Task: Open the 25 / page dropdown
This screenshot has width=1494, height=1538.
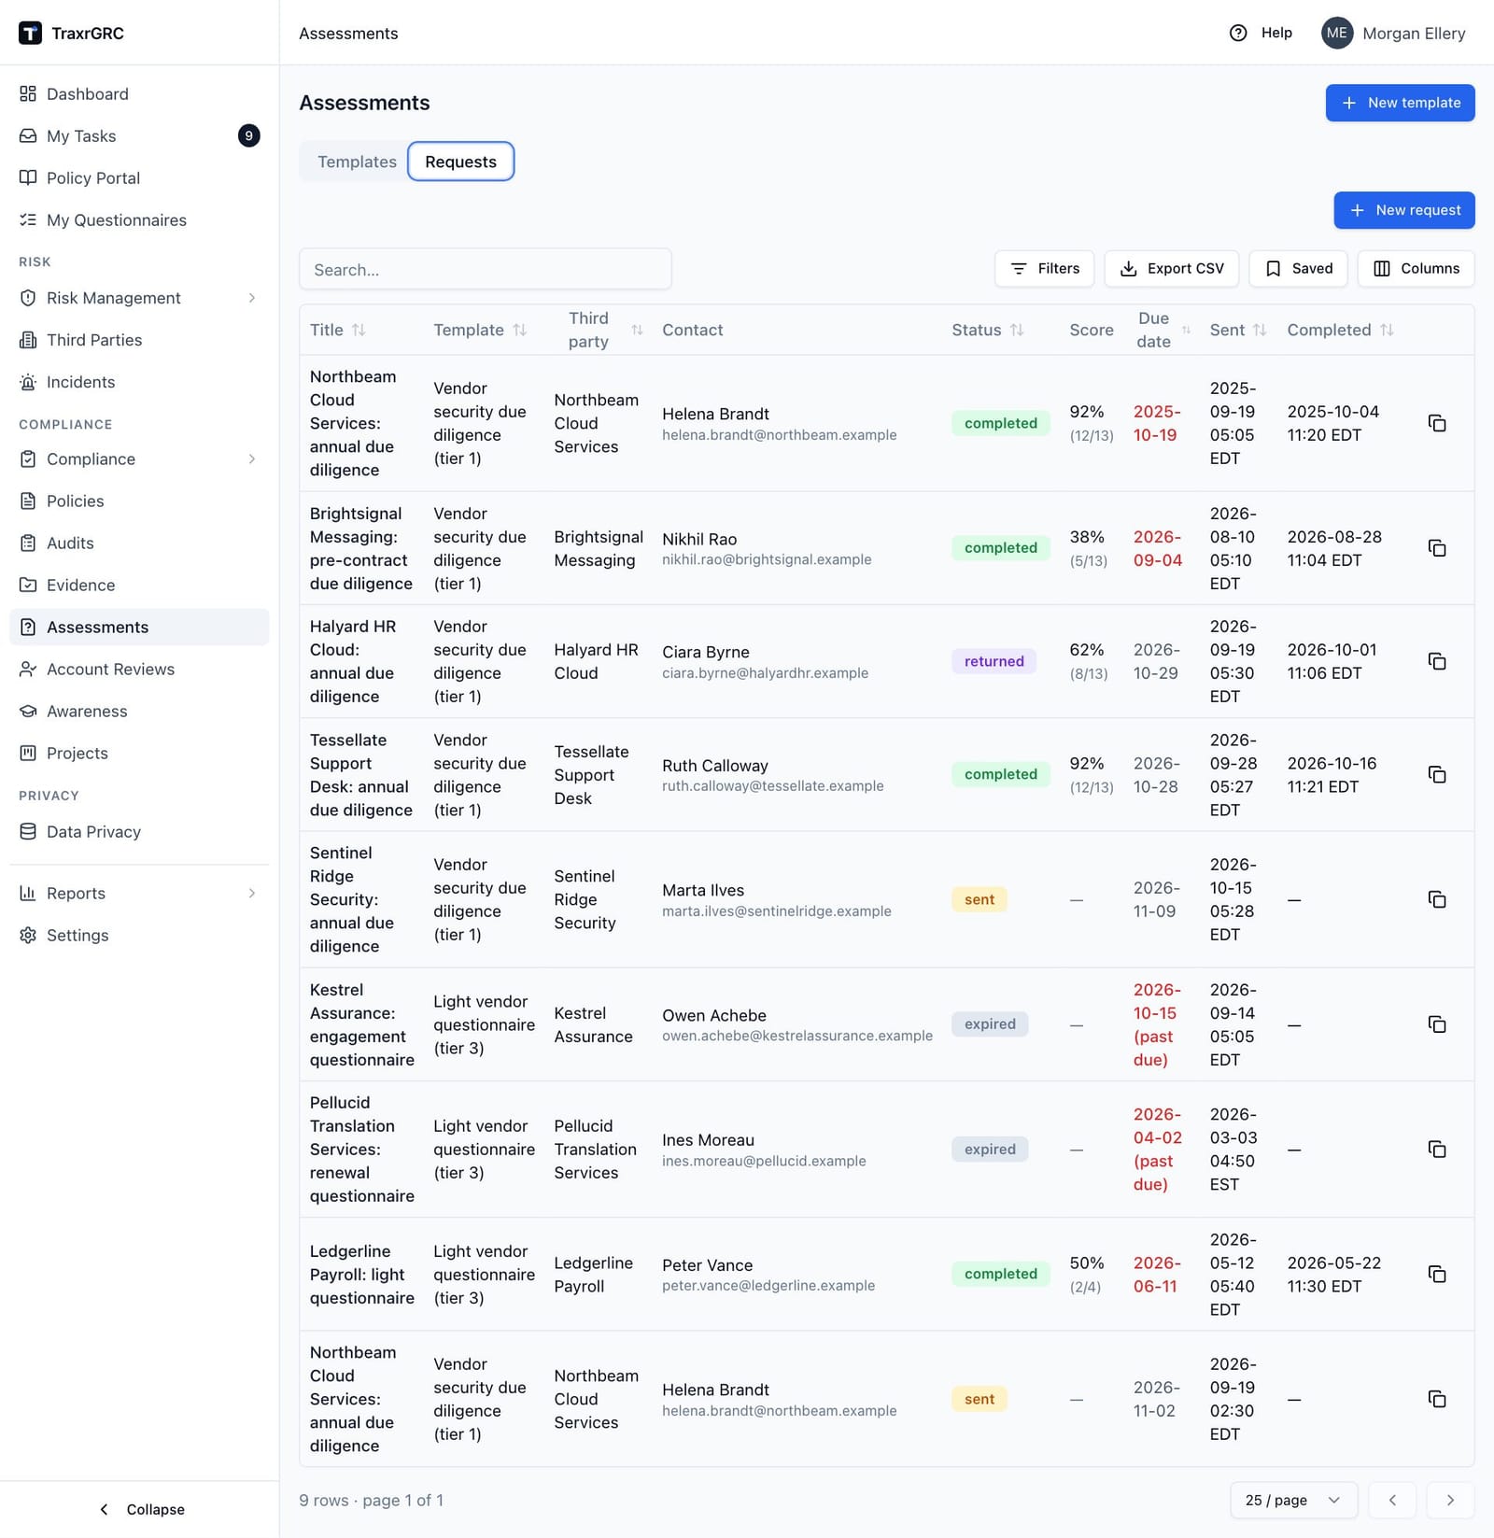Action: coord(1293,1500)
